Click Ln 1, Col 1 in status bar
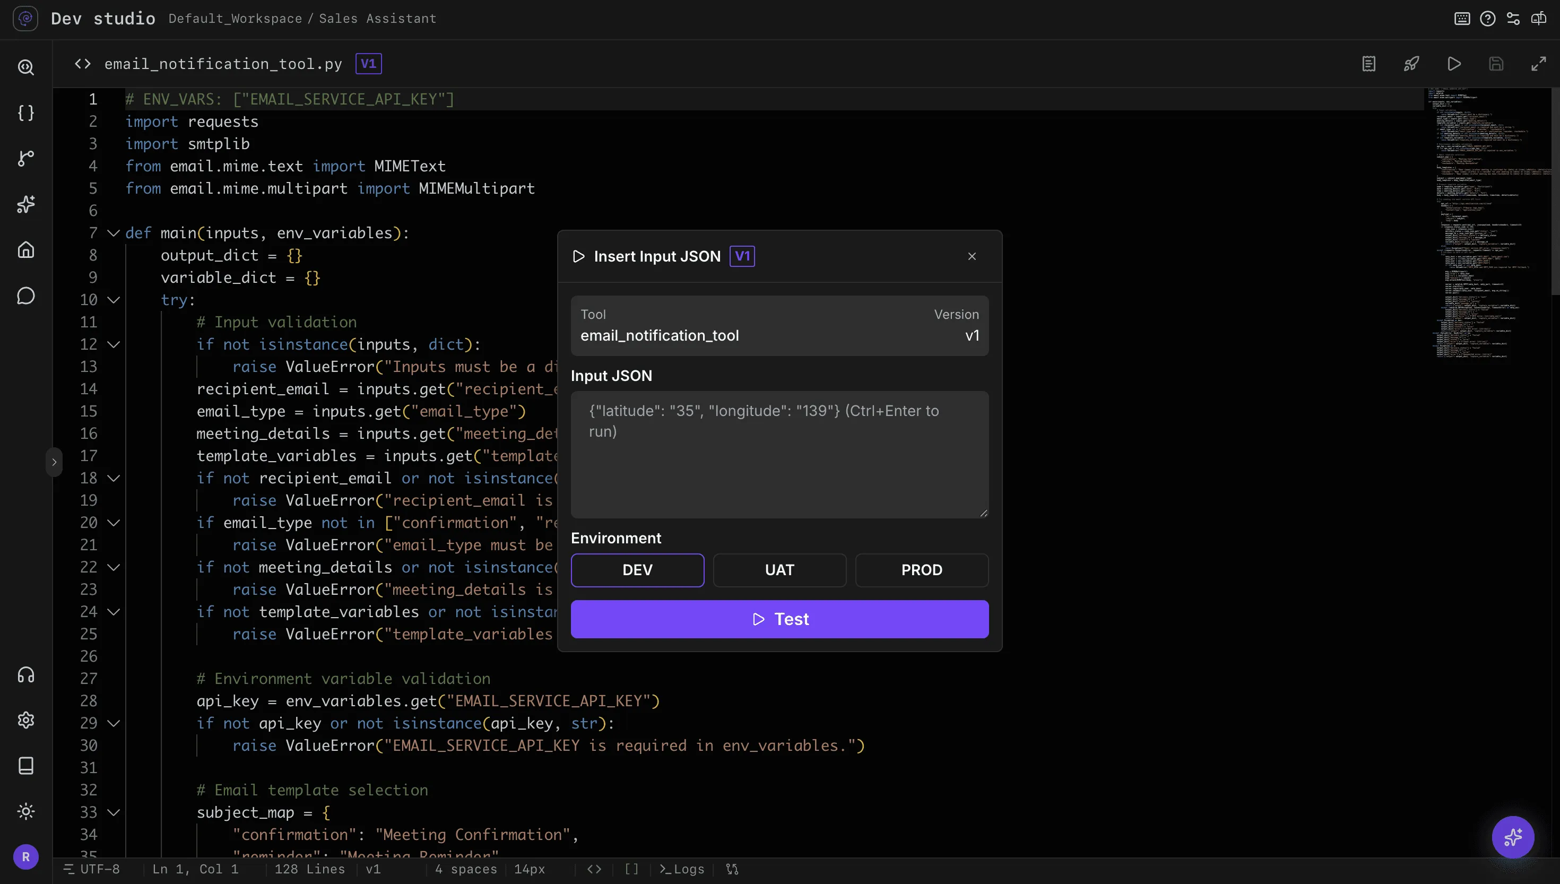The height and width of the screenshot is (884, 1560). [195, 869]
